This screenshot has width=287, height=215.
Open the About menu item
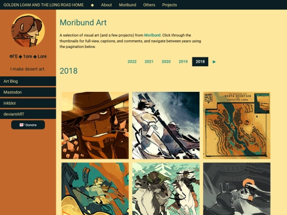106,5
